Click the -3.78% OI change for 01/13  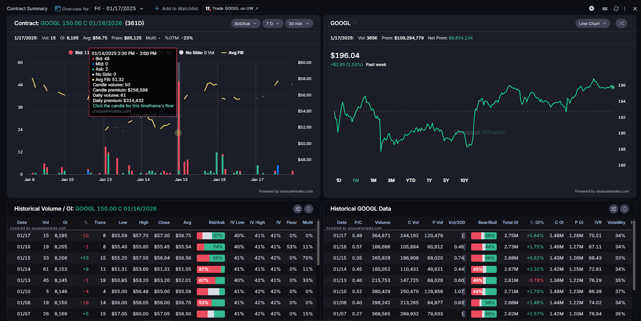[535, 281]
